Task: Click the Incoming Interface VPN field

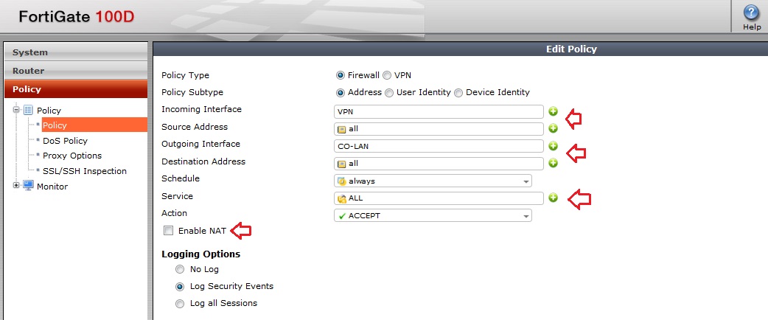Action: pyautogui.click(x=439, y=112)
